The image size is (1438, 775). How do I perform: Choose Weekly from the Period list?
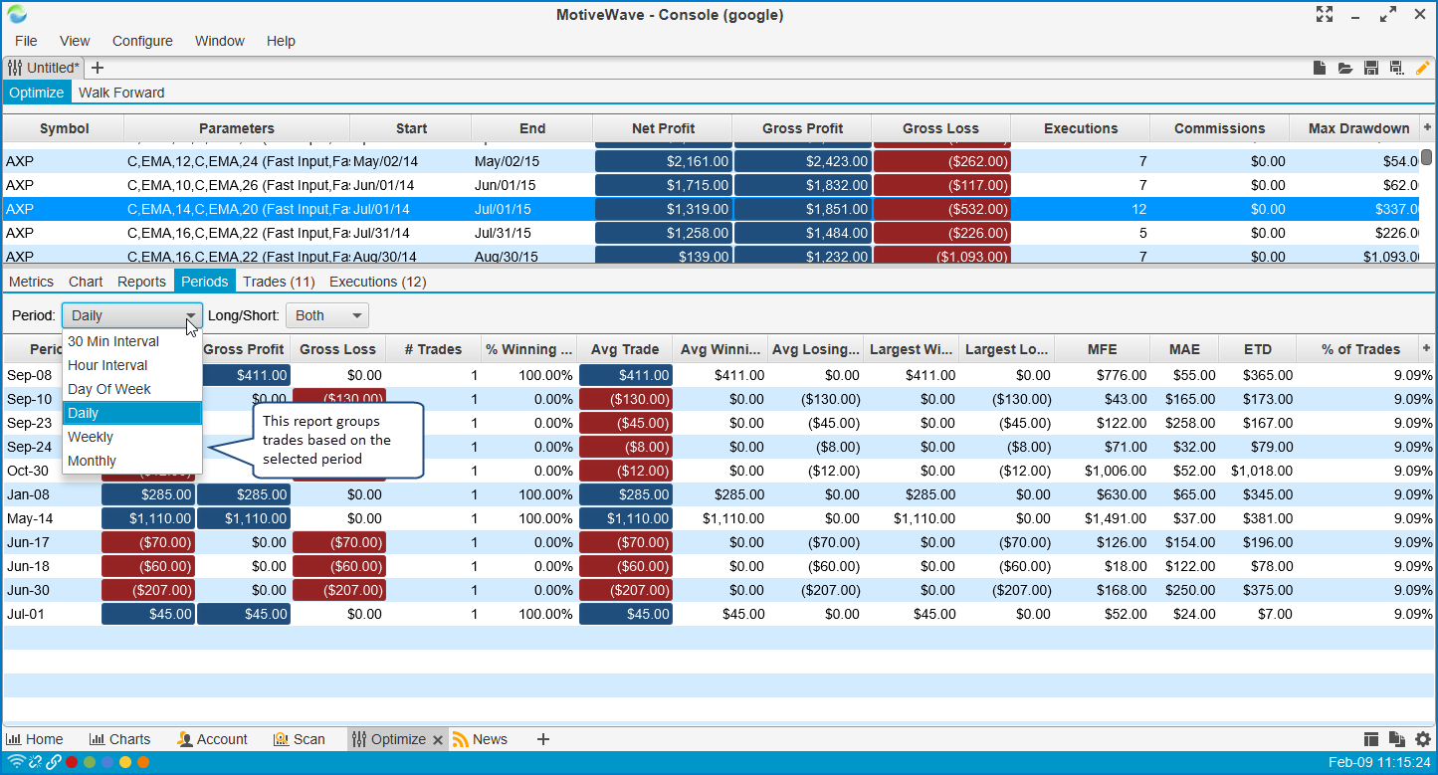(x=91, y=437)
